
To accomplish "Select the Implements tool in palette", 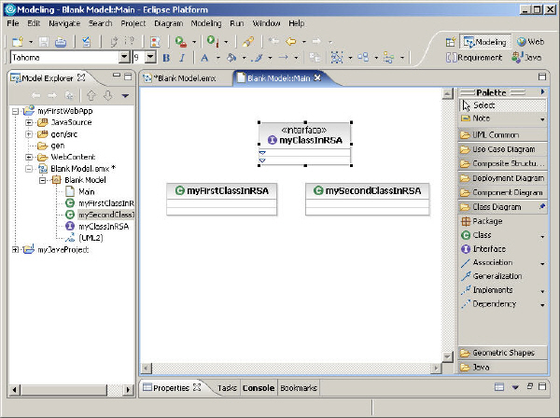I will point(487,290).
